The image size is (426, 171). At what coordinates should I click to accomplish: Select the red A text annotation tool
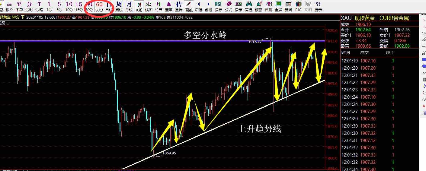coord(424,106)
